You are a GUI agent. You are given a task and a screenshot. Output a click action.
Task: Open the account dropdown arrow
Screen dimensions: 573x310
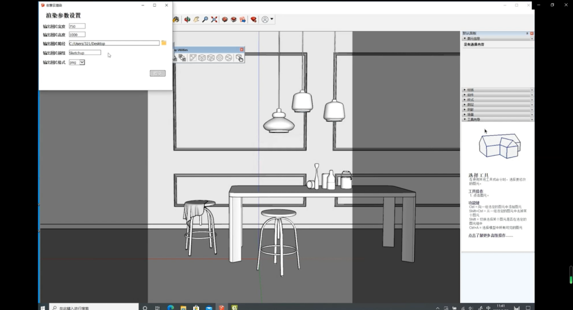(x=271, y=20)
